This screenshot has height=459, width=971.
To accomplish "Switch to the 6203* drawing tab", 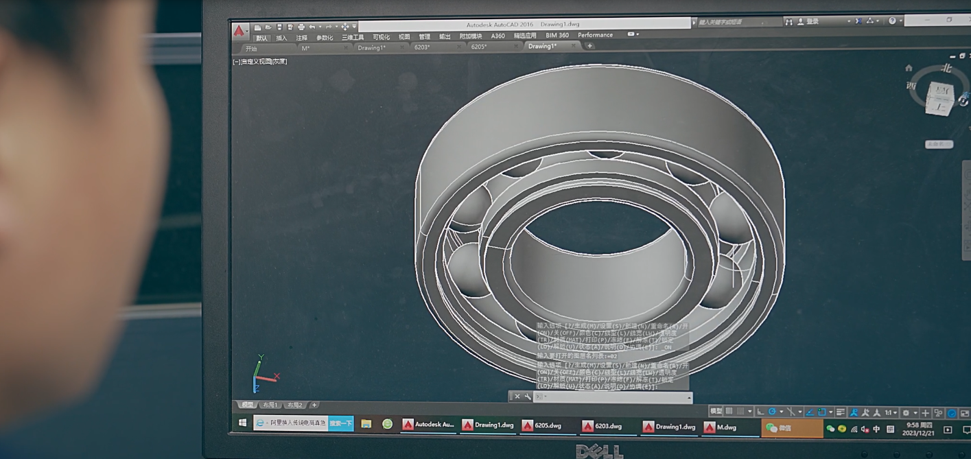I will point(422,47).
